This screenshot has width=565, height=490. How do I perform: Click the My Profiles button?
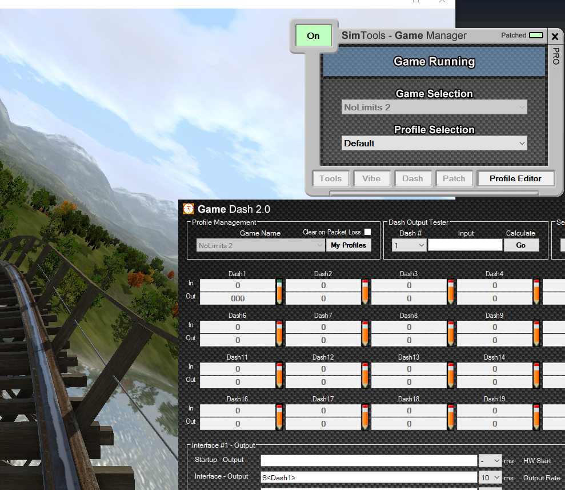click(348, 245)
